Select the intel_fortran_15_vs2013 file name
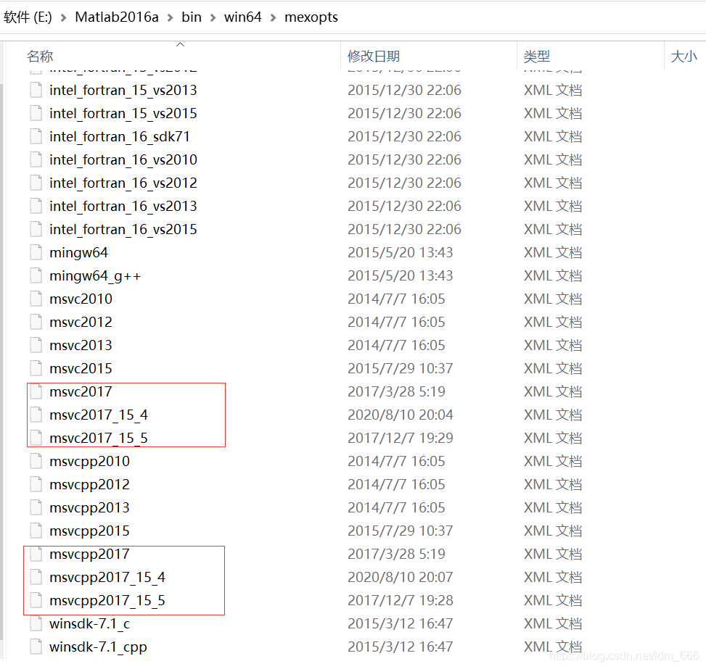706x669 pixels. click(123, 91)
